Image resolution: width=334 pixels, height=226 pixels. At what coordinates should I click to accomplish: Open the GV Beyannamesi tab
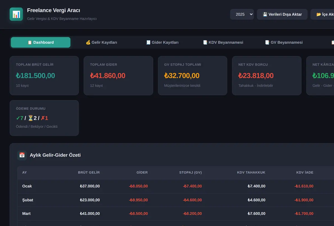(x=284, y=42)
